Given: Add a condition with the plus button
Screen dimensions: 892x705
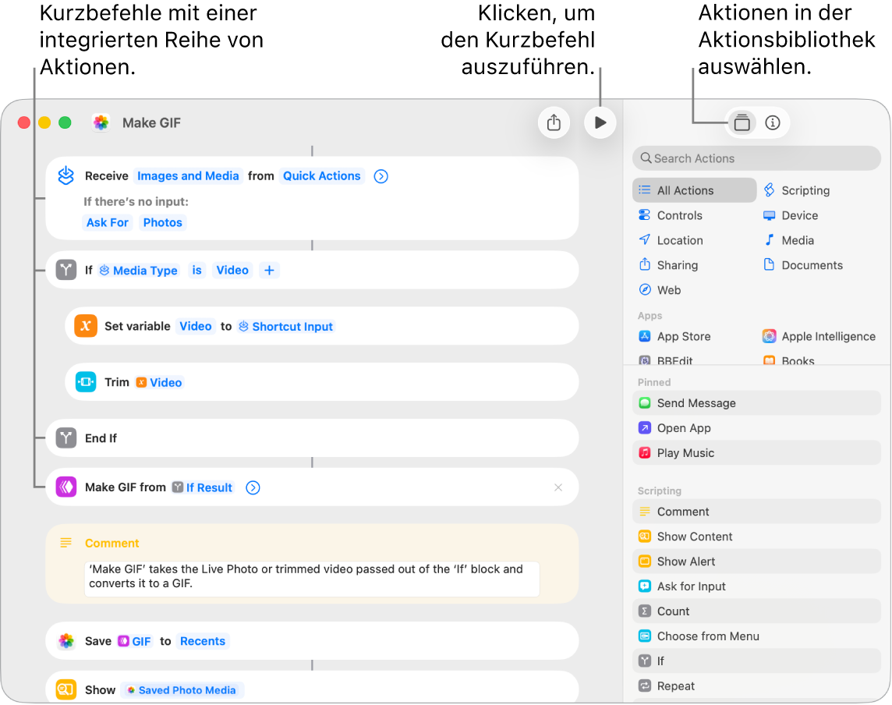Looking at the screenshot, I should [x=270, y=271].
